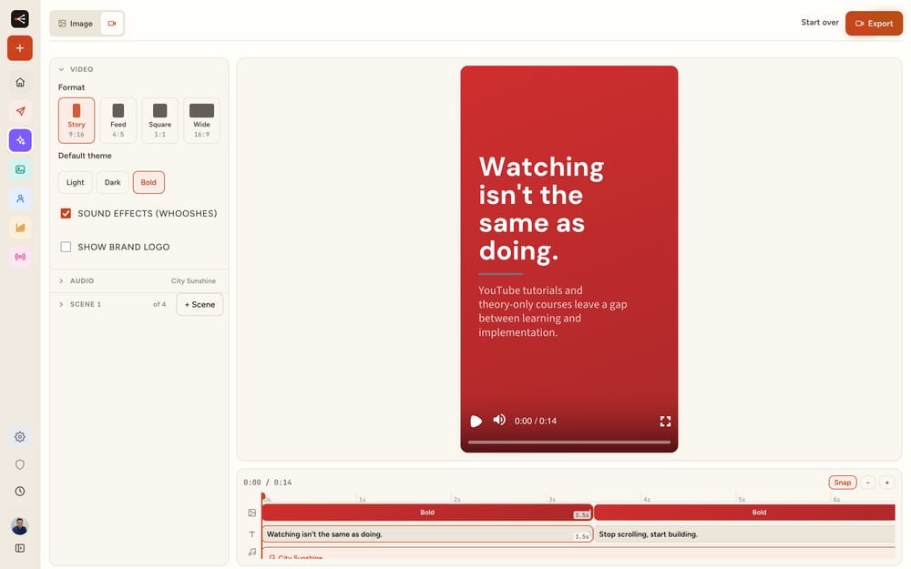Image resolution: width=911 pixels, height=569 pixels.
Task: Click the 'of 4' scene count text
Action: coord(159,304)
